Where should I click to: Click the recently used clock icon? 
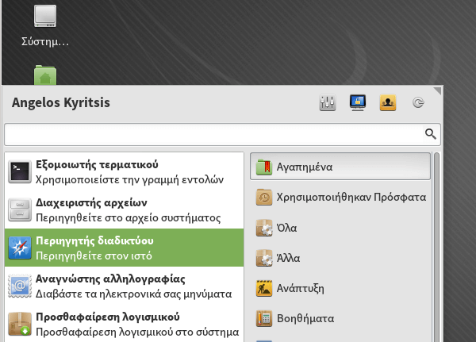point(264,198)
